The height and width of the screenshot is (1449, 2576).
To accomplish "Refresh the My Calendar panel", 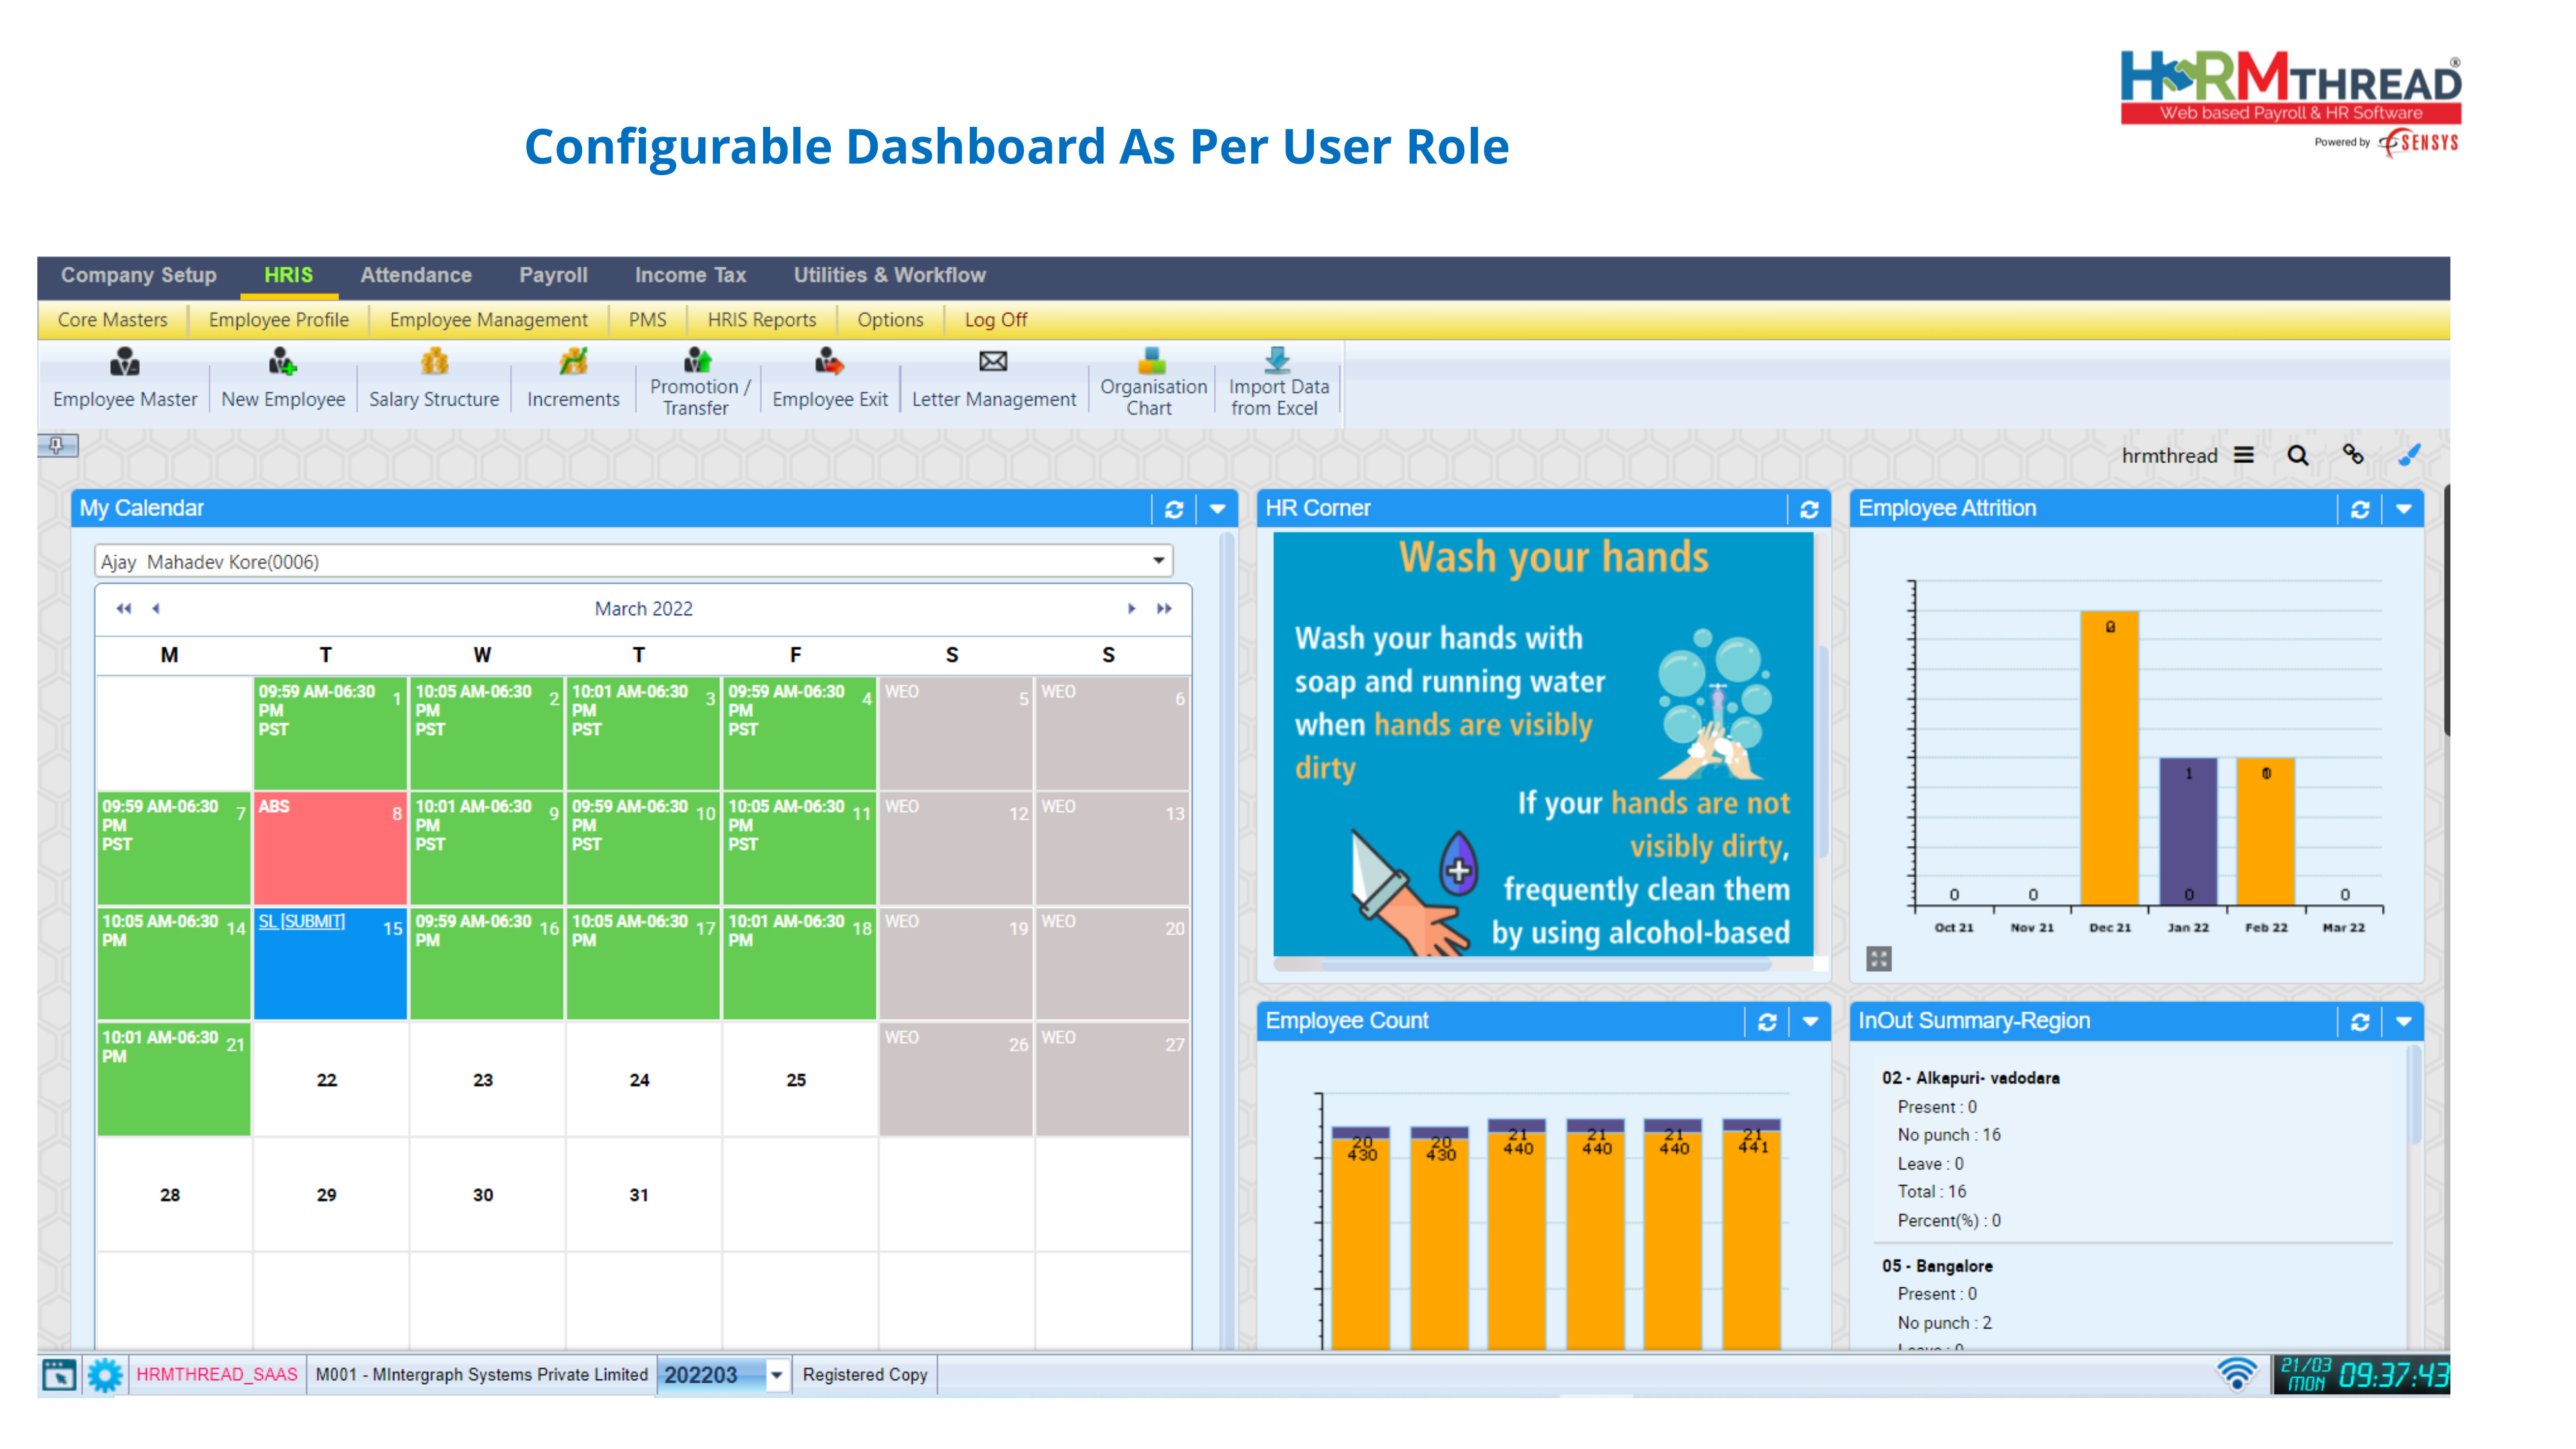I will (x=1174, y=510).
